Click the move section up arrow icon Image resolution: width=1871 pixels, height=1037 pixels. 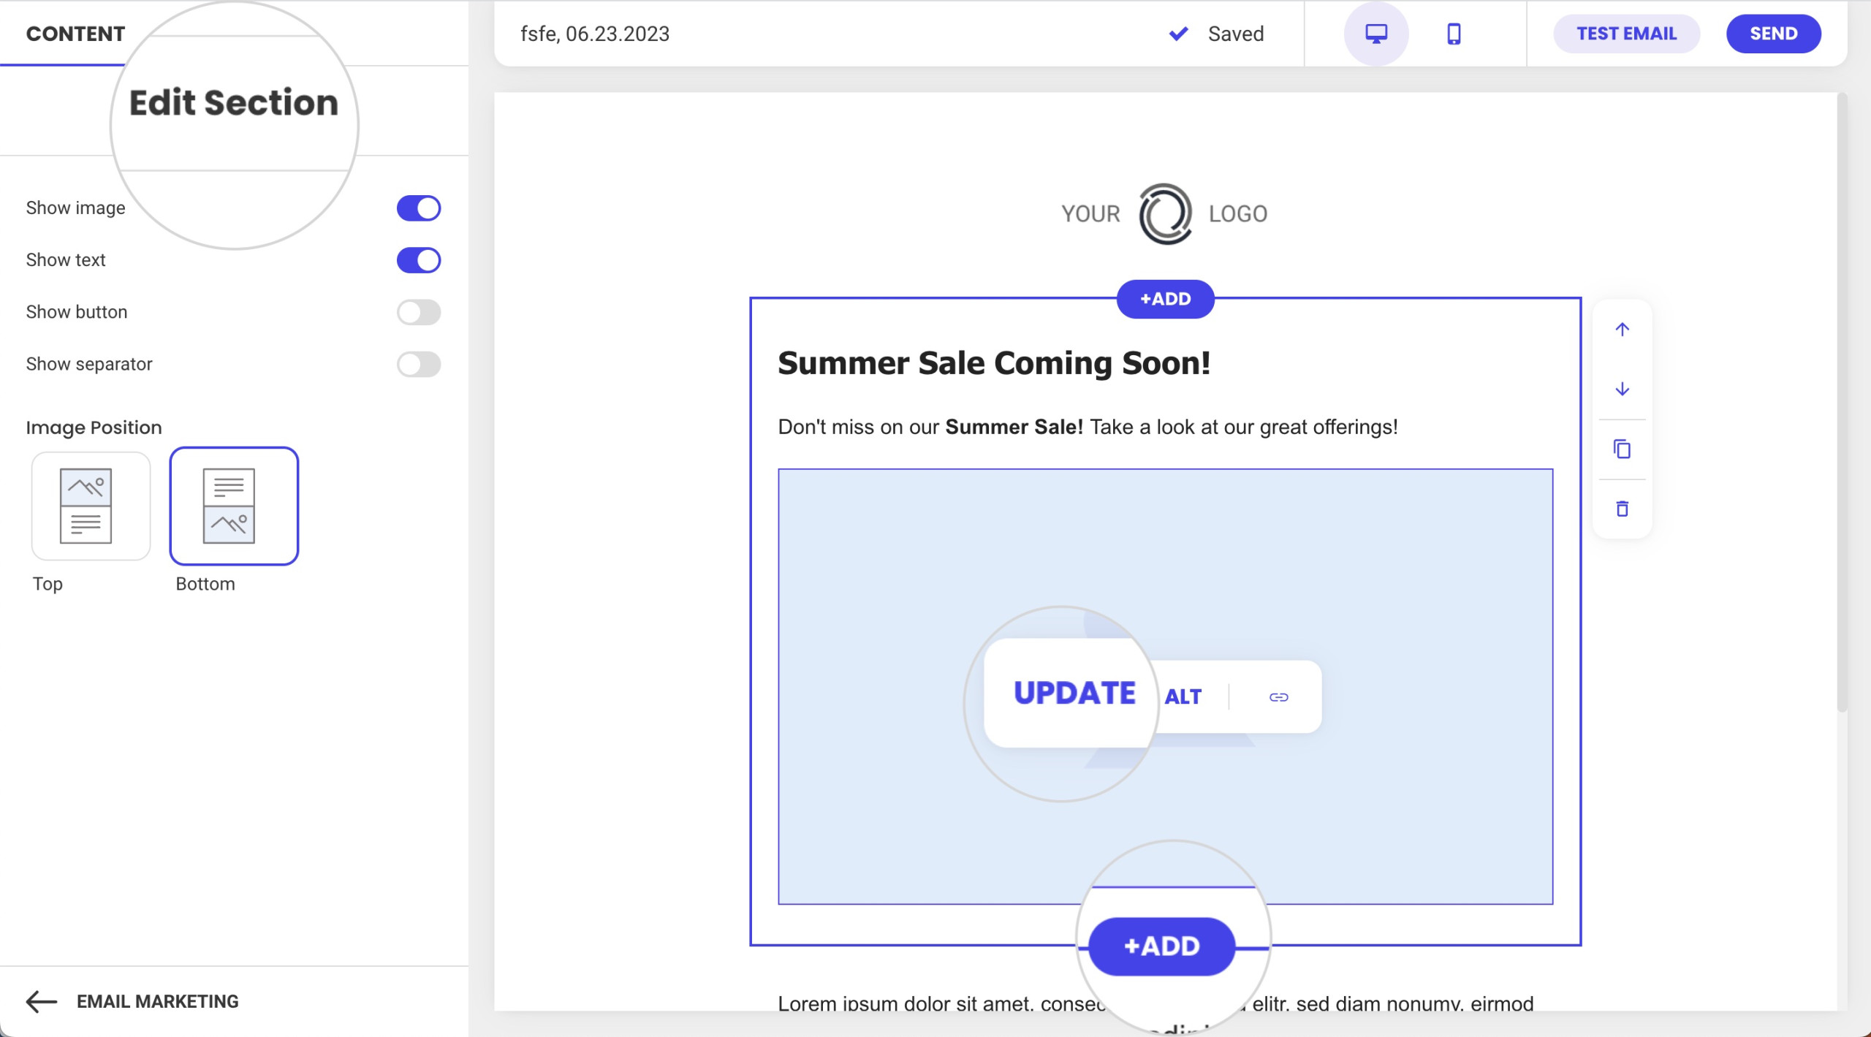(1621, 330)
